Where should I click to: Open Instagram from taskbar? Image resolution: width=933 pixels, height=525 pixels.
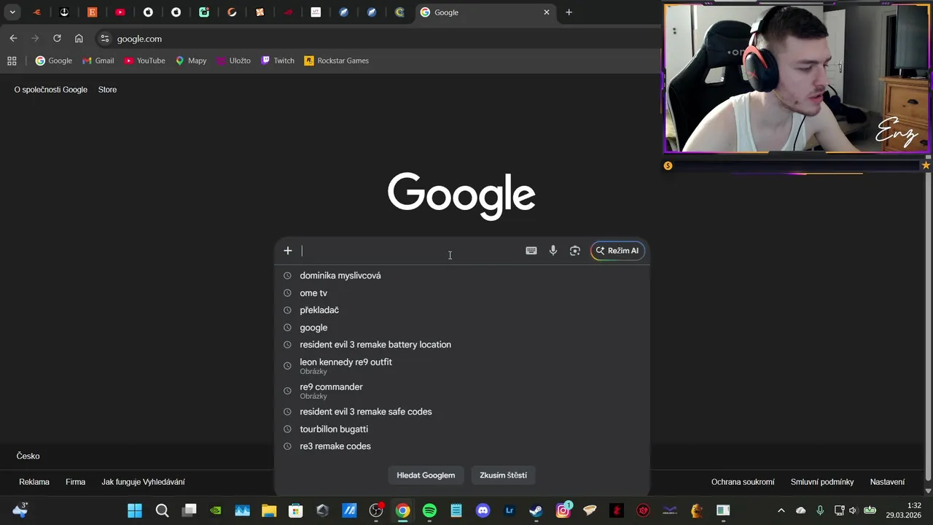[563, 510]
